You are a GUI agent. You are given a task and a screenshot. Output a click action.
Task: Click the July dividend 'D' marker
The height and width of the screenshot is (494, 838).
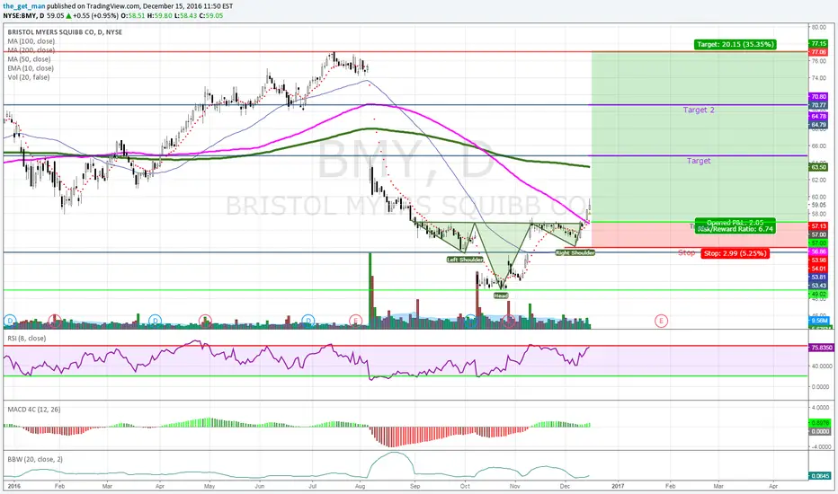tap(308, 321)
